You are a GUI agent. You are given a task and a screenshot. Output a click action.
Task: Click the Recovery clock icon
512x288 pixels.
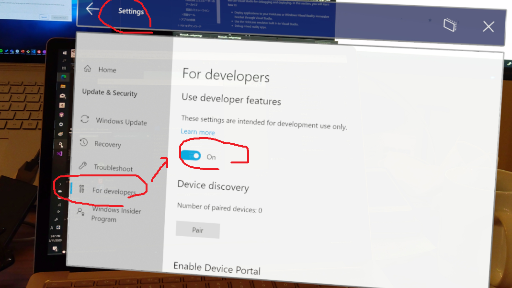(84, 142)
